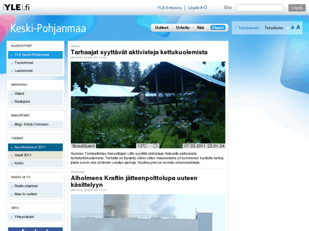This screenshot has width=309, height=231.
Task: Click the fox farm article photo
Action: click(x=148, y=105)
